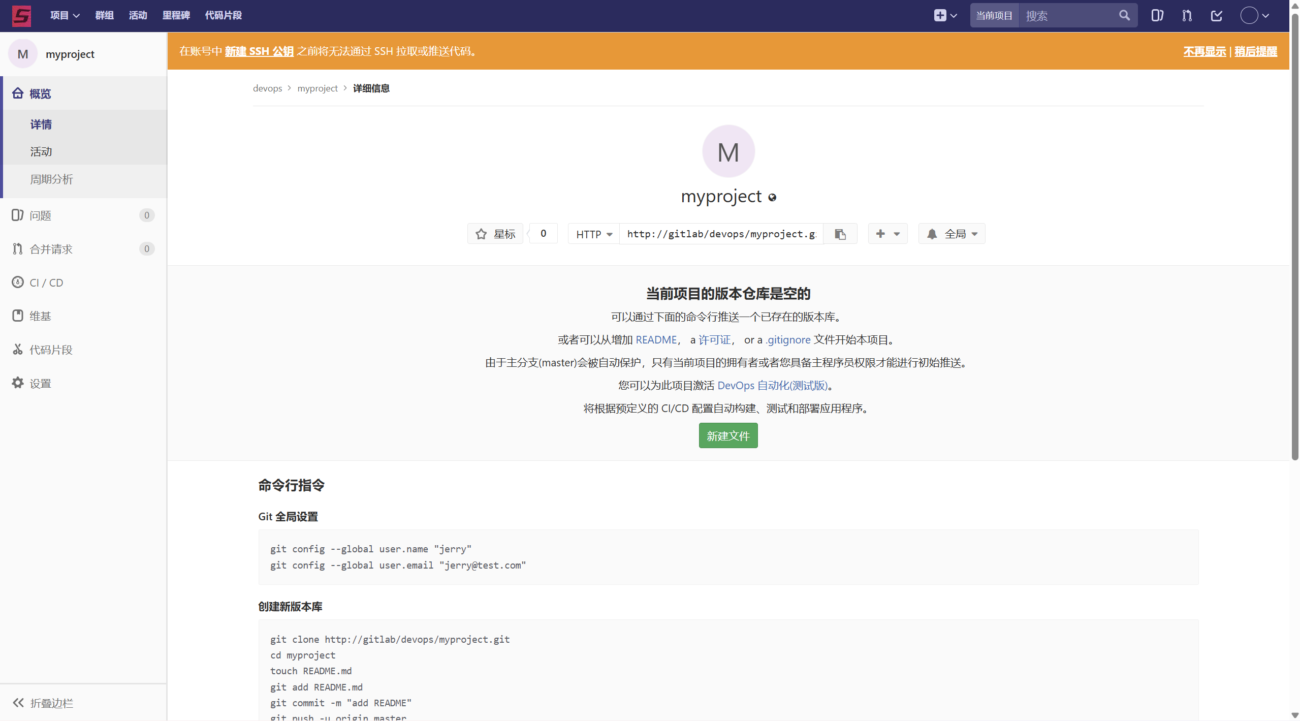Click the 许可证 link
Screen dimensions: 1300x721
(714, 340)
